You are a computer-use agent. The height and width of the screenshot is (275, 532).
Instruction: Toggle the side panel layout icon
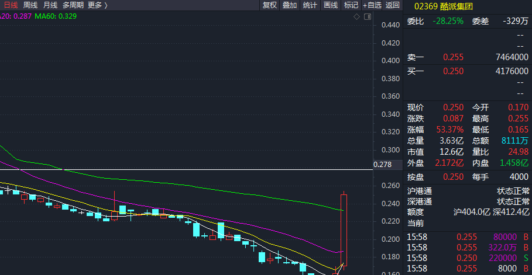click(366, 16)
